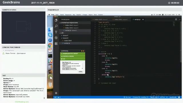This screenshot has height=103, width=183.
Task: Open the Explorer icon in VS Code activity bar
Action: (56, 20)
